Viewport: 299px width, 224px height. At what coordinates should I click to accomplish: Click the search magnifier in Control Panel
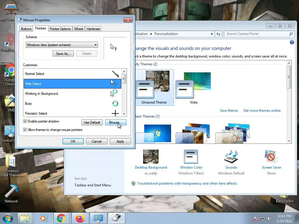point(291,34)
